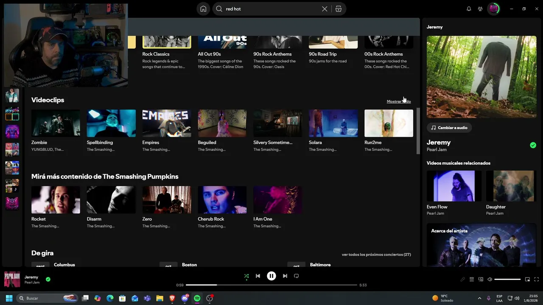Toggle shuffle playback
This screenshot has width=543, height=305.
[246, 276]
